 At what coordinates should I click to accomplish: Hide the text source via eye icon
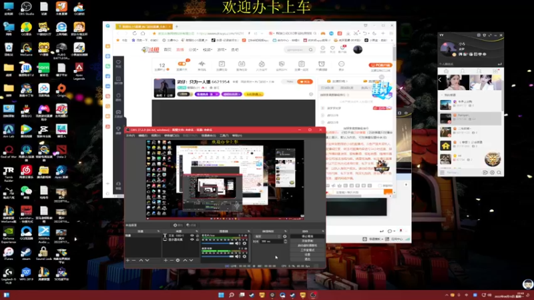(x=192, y=235)
